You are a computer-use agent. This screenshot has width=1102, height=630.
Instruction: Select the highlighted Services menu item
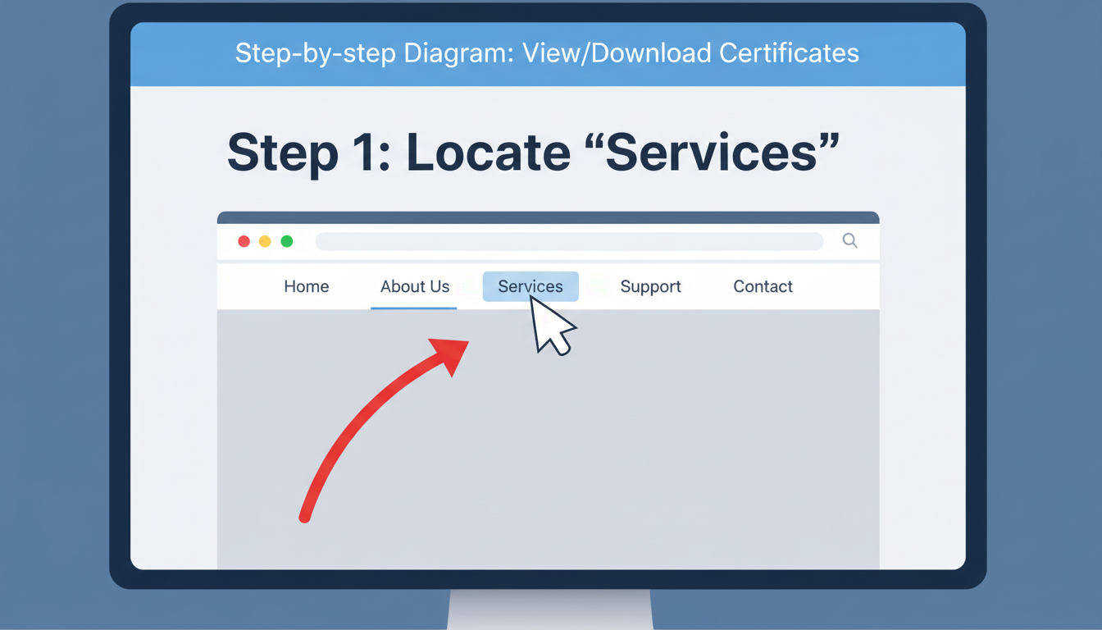point(530,286)
